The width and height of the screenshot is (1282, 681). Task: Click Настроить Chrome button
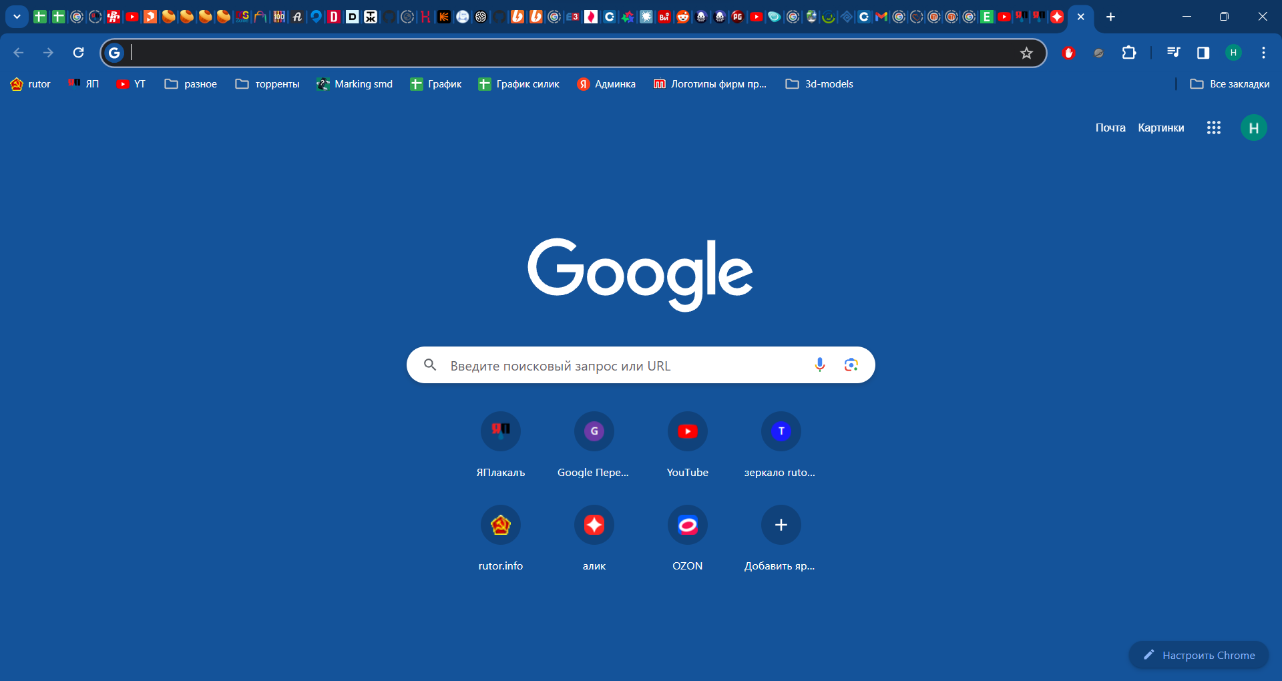pos(1199,655)
